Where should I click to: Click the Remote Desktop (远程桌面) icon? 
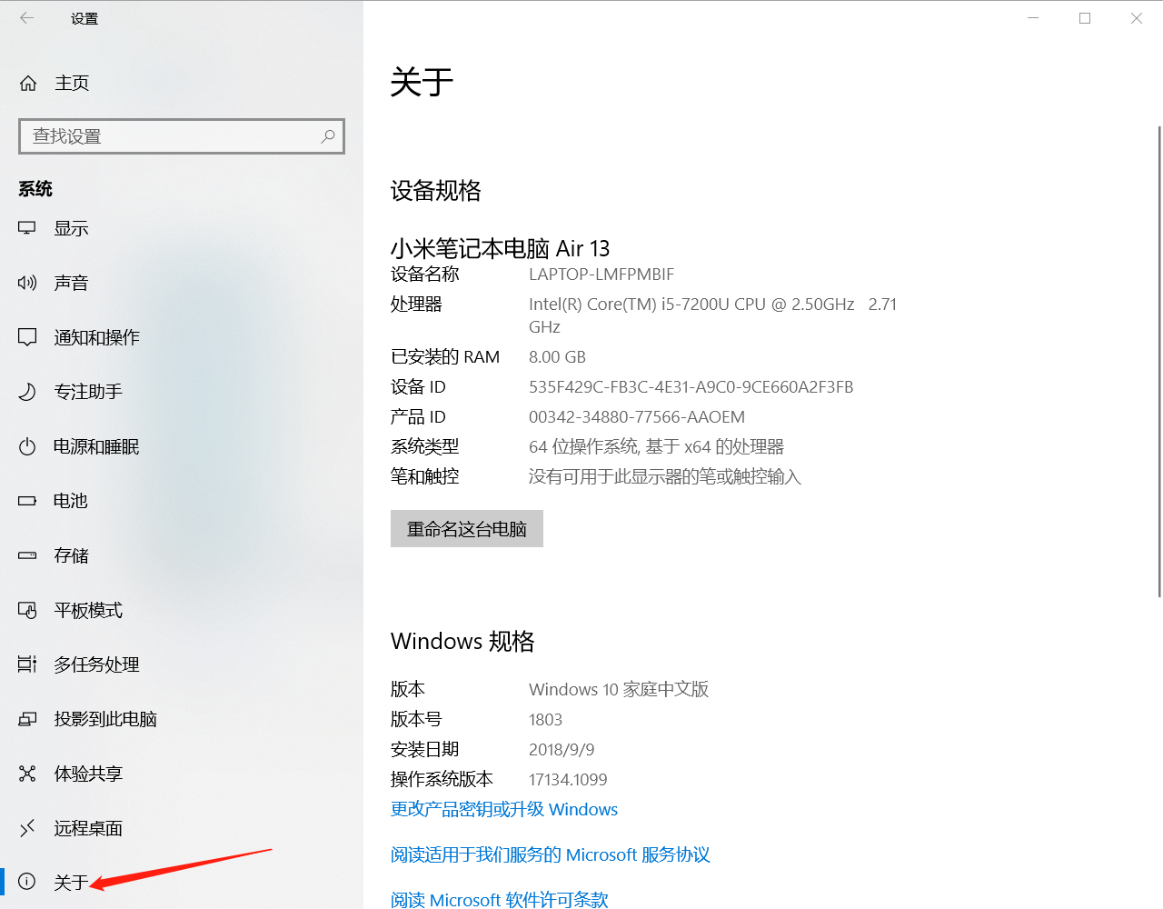(27, 828)
